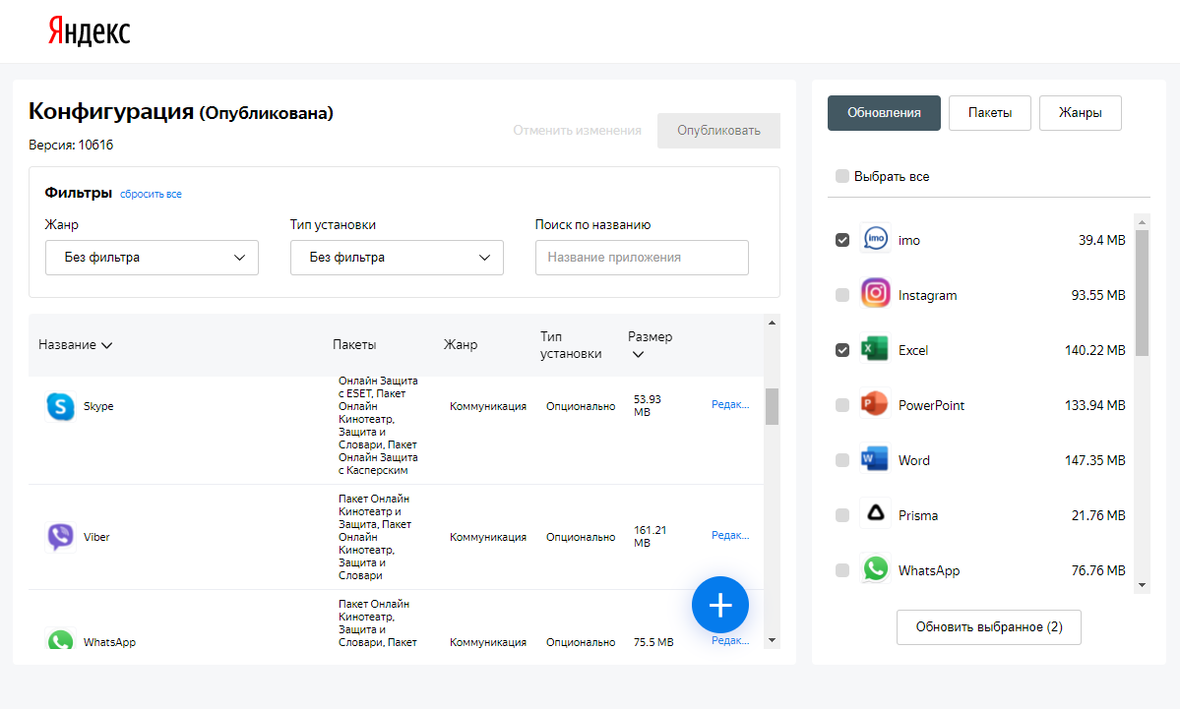This screenshot has height=709, width=1180.
Task: Sort the table by 'Название' column
Action: [75, 344]
